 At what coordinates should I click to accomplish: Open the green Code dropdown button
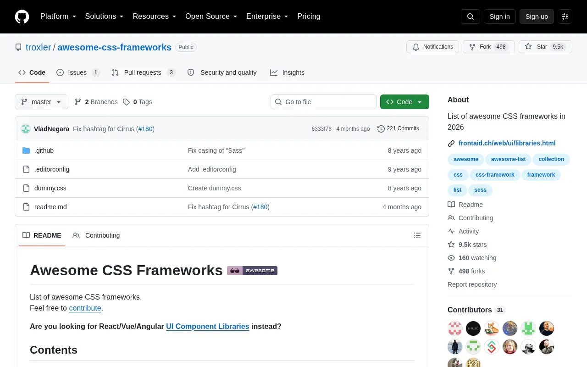pos(404,102)
